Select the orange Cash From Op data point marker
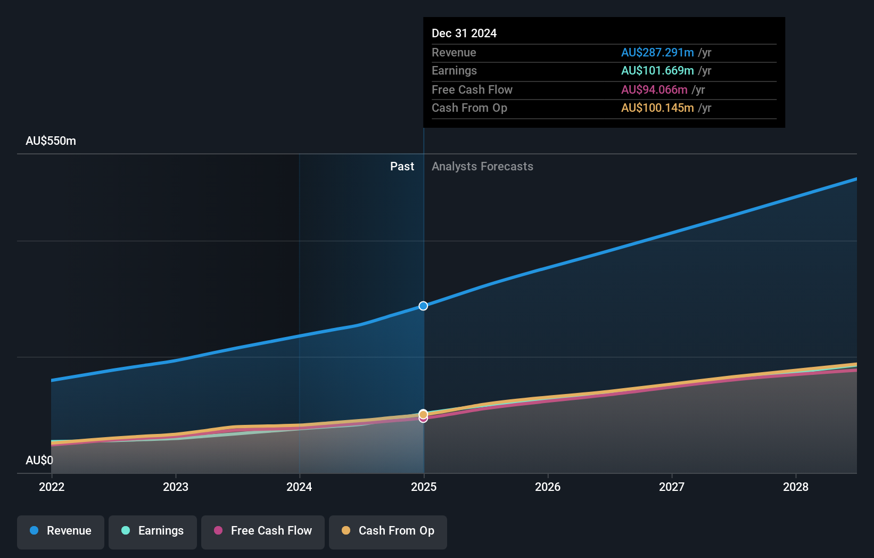The image size is (874, 558). pyautogui.click(x=423, y=414)
